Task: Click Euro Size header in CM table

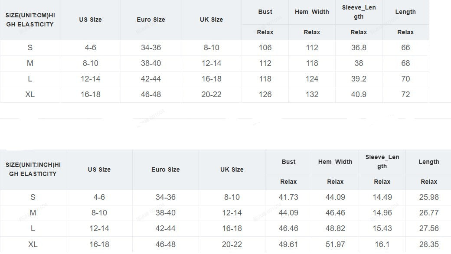Action: pos(151,20)
